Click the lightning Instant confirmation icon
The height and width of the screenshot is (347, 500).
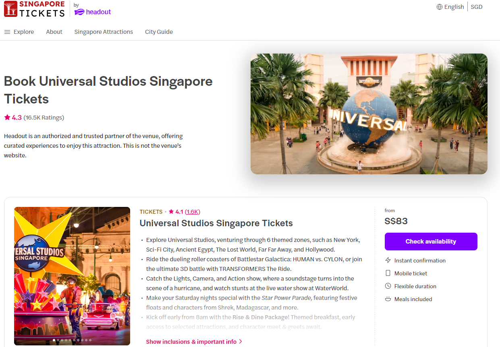pos(388,260)
